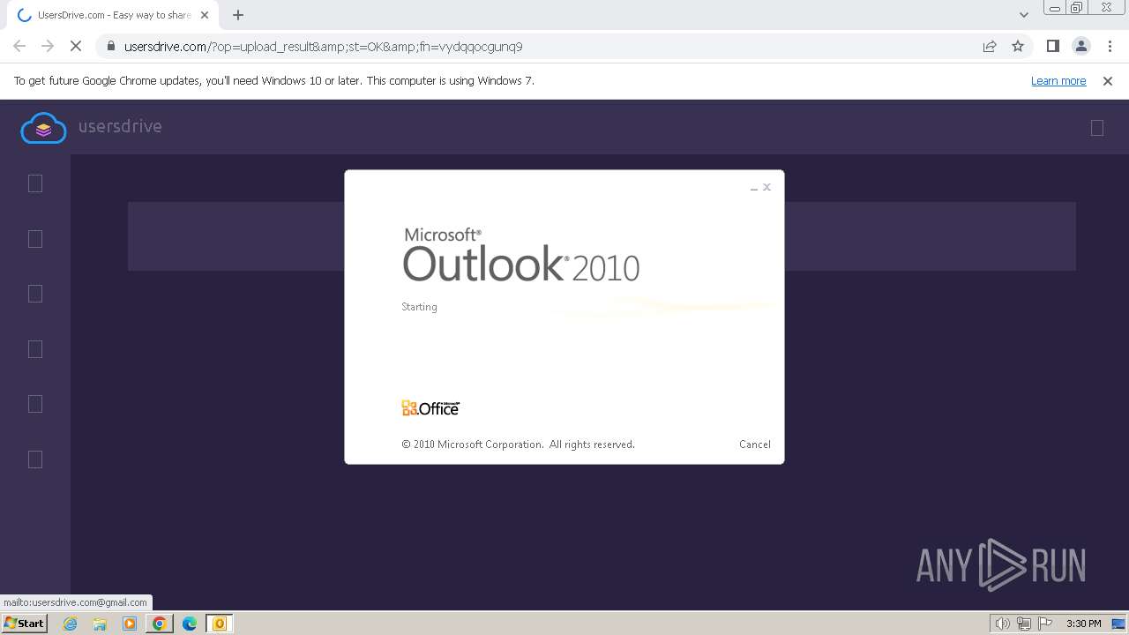1129x635 pixels.
Task: Open Microsoft Edge from taskbar
Action: [x=190, y=624]
